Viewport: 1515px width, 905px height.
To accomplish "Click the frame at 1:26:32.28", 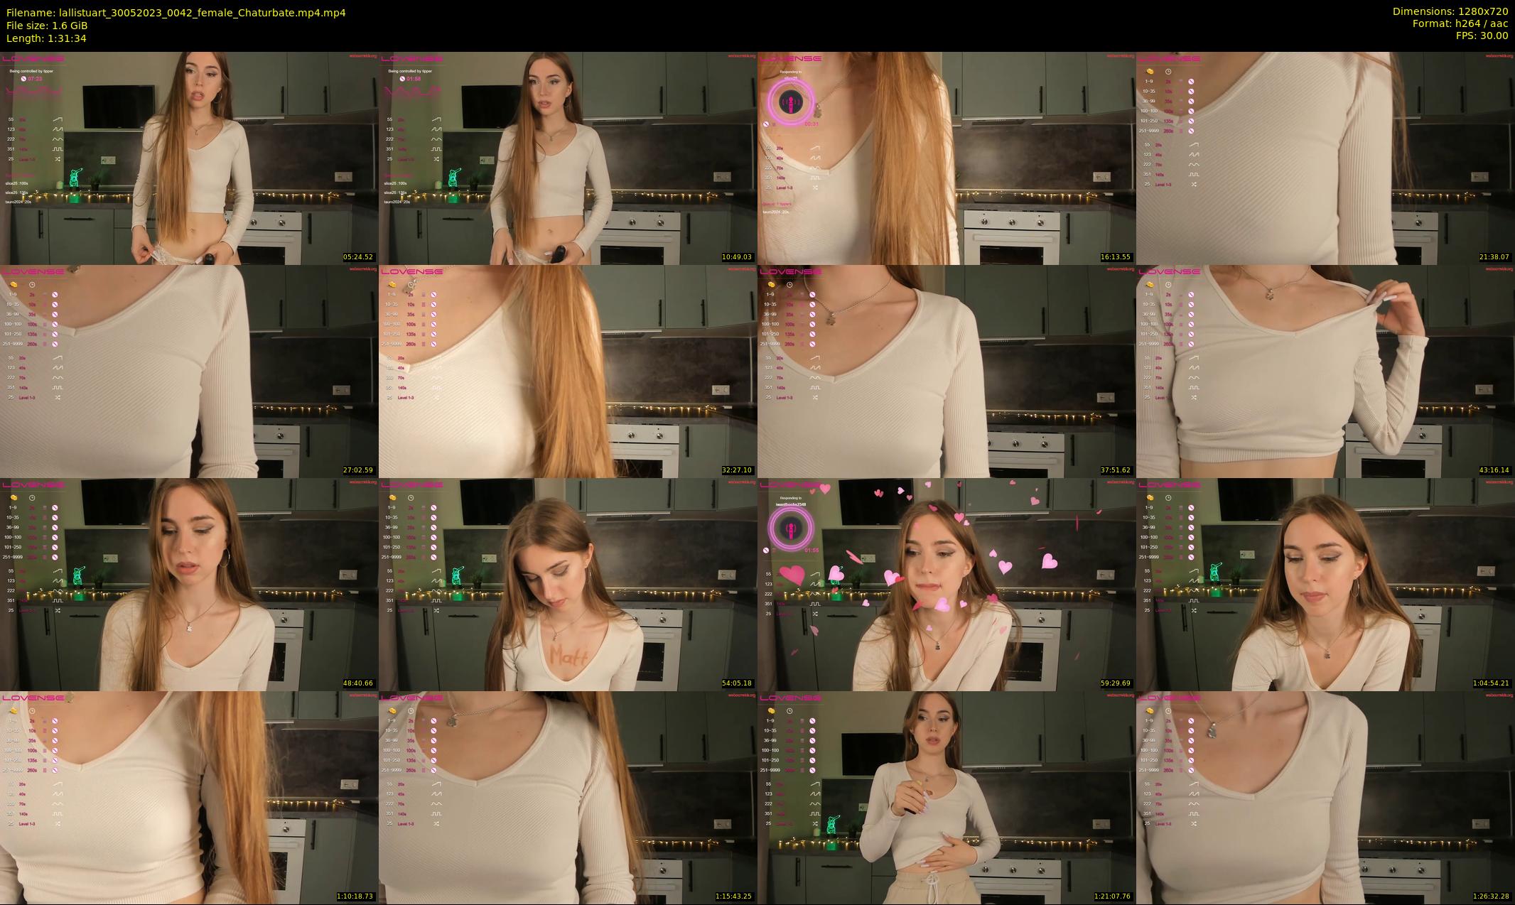I will pos(1325,797).
